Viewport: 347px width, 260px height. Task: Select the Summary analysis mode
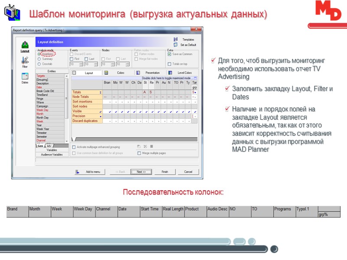pyautogui.click(x=39, y=59)
